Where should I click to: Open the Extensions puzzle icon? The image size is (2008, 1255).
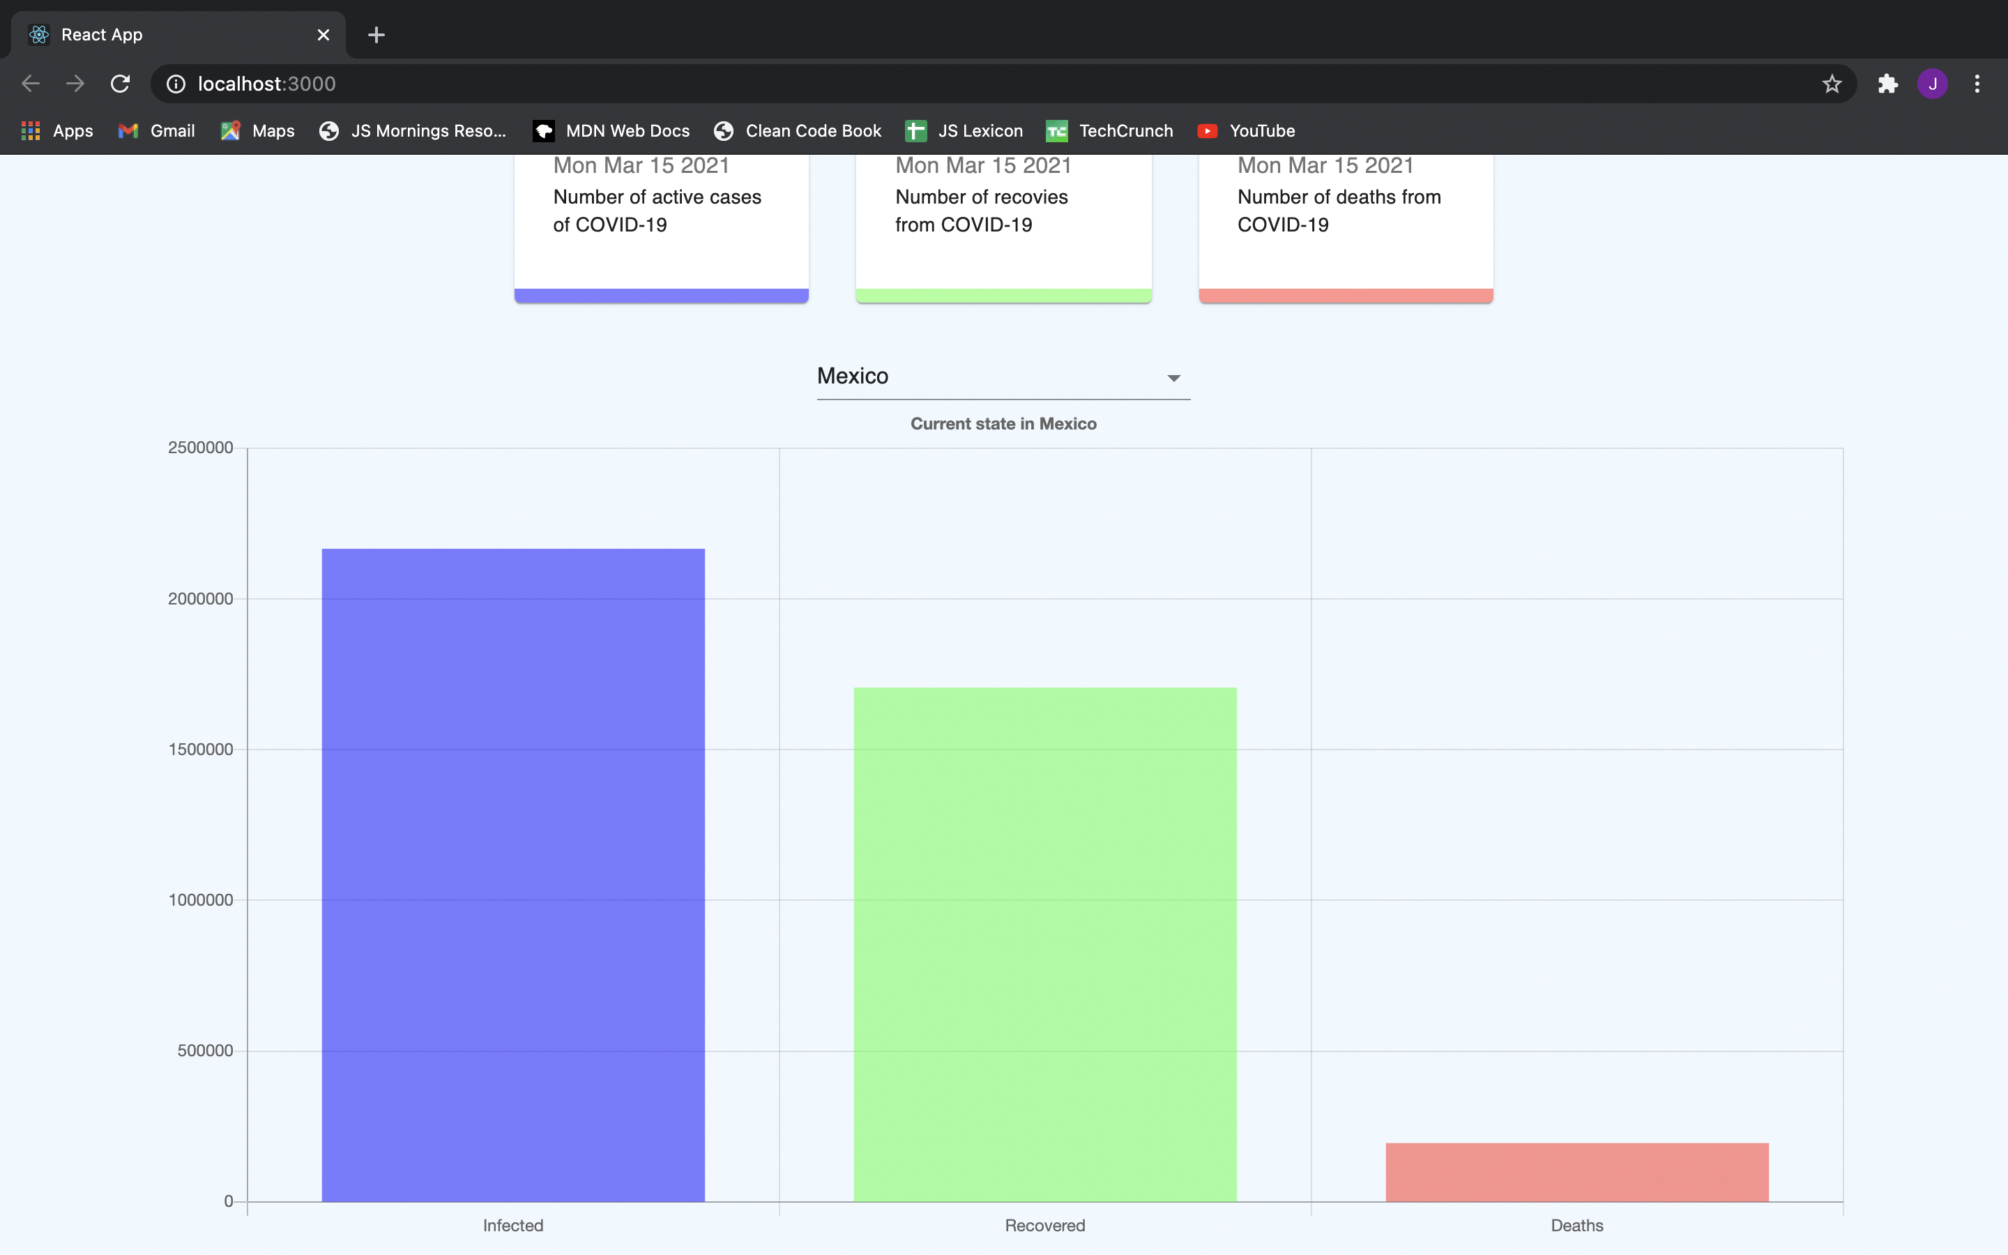pos(1887,84)
